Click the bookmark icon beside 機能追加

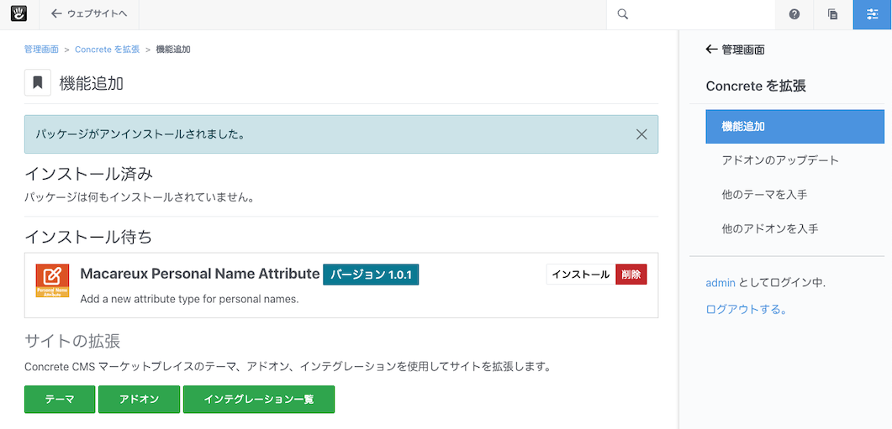click(x=38, y=83)
